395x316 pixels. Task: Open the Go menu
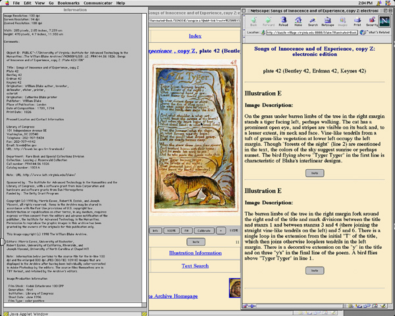pos(51,3)
